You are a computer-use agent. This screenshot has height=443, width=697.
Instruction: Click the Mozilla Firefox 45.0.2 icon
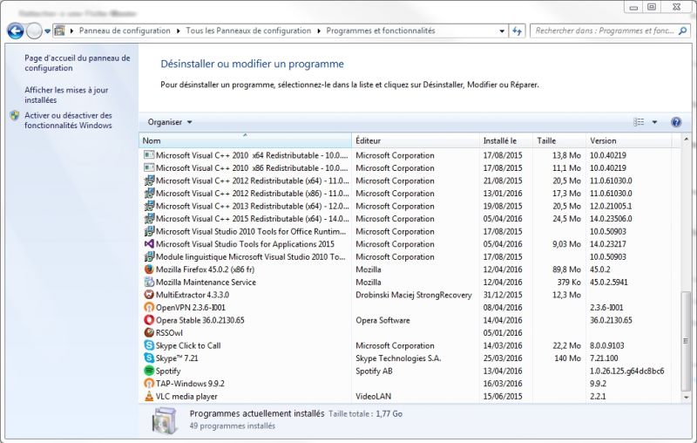[x=149, y=269]
